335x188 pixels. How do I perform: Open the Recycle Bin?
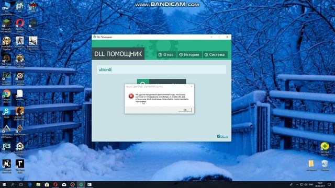coord(325,166)
